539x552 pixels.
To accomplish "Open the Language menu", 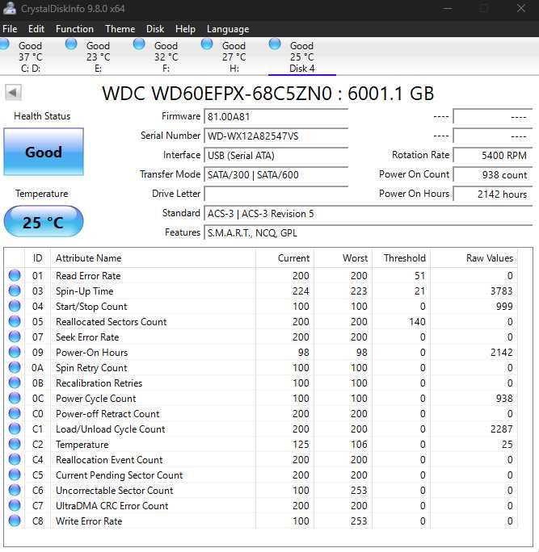I will coord(228,29).
